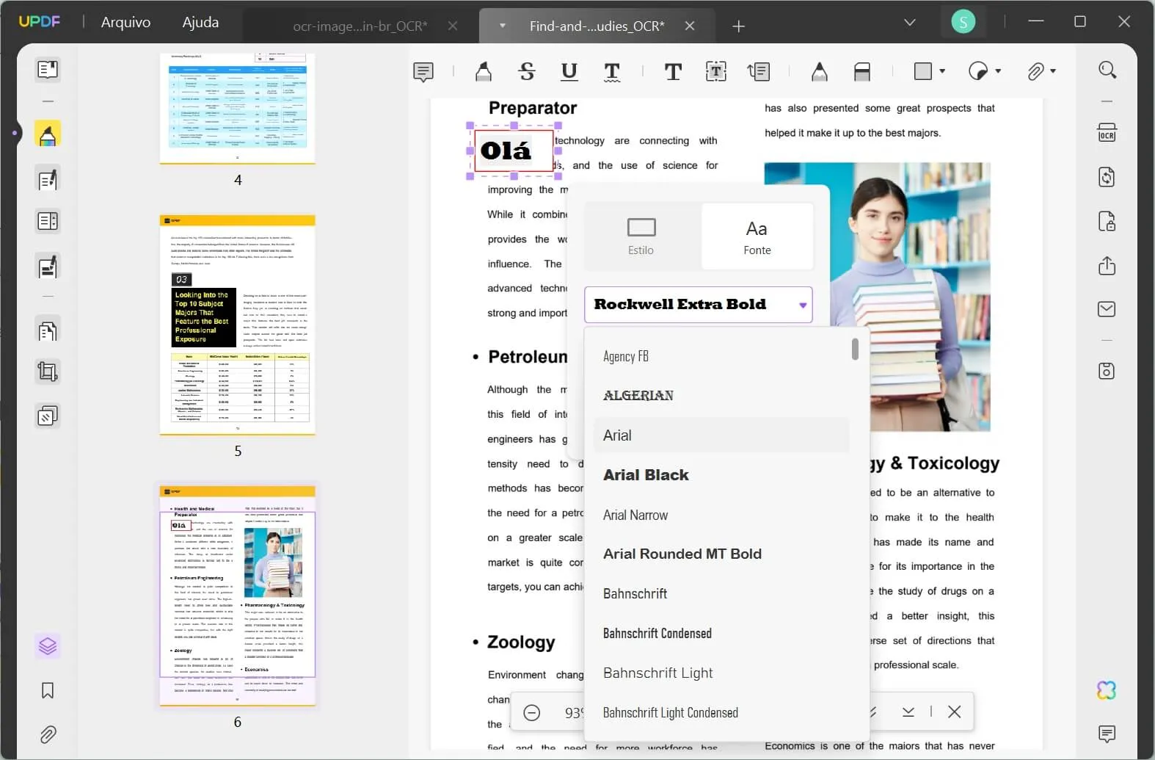
Task: Open the Bookmarks panel icon
Action: [x=48, y=690]
